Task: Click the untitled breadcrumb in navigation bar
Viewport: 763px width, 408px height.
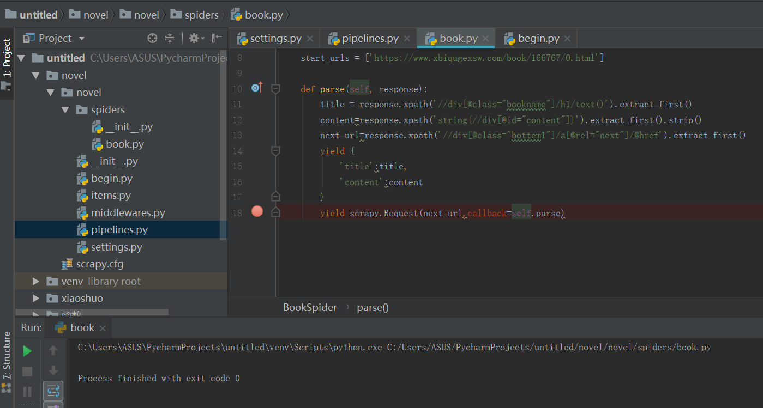Action: point(32,15)
